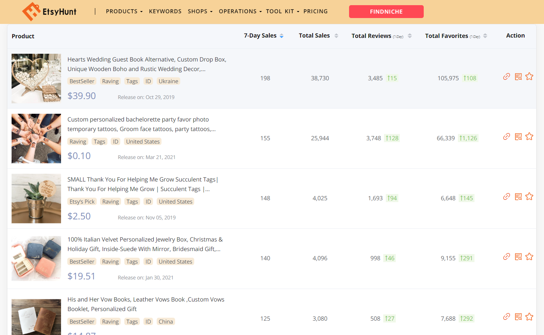Viewport: 544px width, 335px height.
Task: Expand the SHOPS dropdown
Action: 200,11
